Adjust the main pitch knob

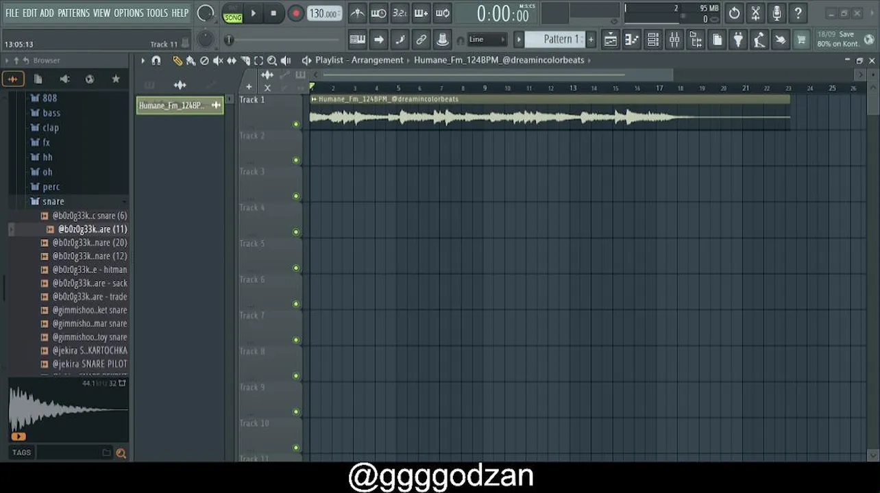[205, 40]
